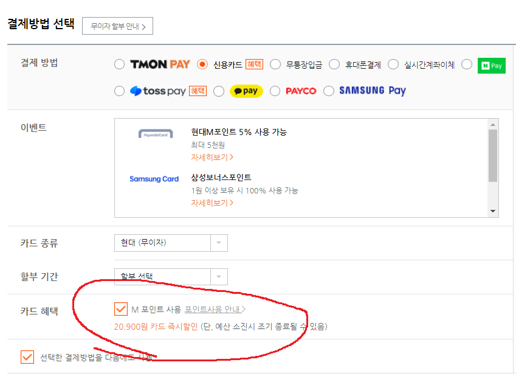Click the Samsung Card logo in events

(x=154, y=179)
